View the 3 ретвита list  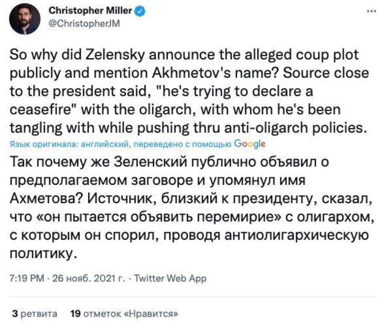[x=35, y=314]
